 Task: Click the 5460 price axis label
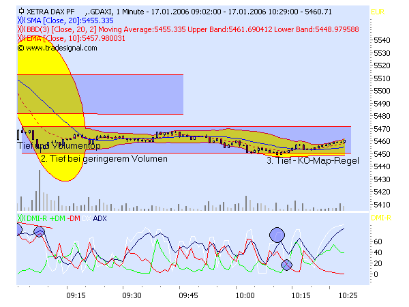[382, 141]
